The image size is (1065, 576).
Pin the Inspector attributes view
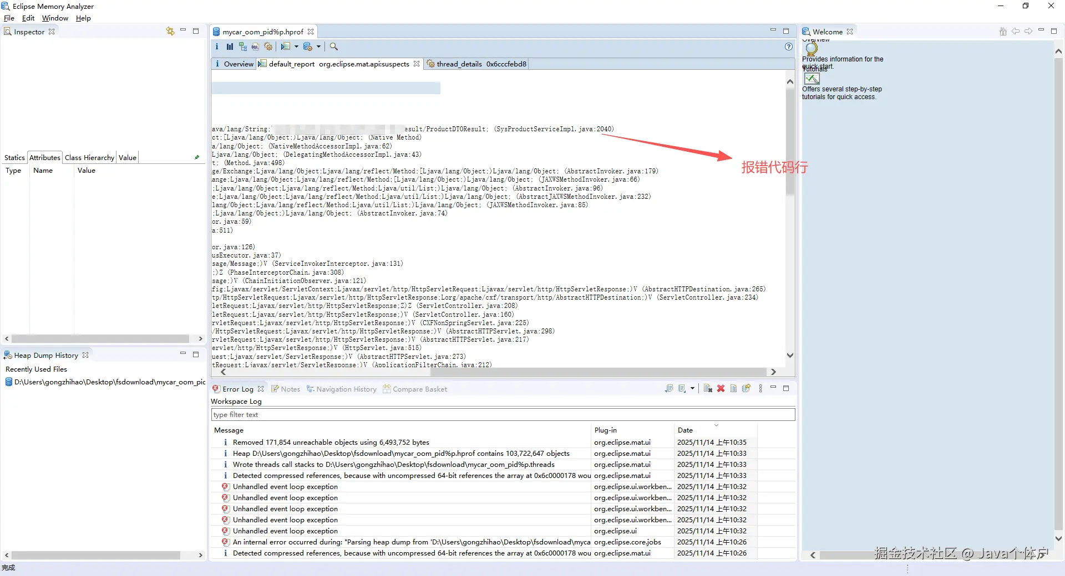197,157
